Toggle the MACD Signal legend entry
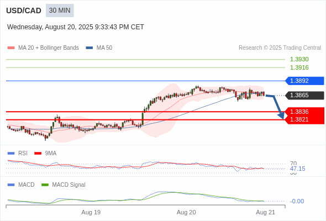326x221 pixels. coord(64,185)
